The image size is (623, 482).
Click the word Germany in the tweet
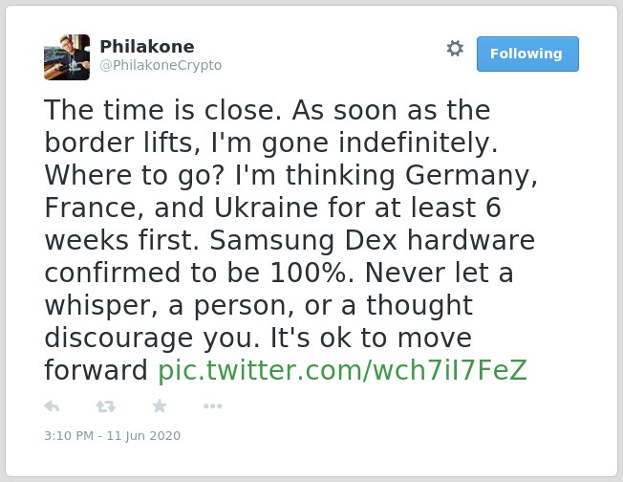471,175
